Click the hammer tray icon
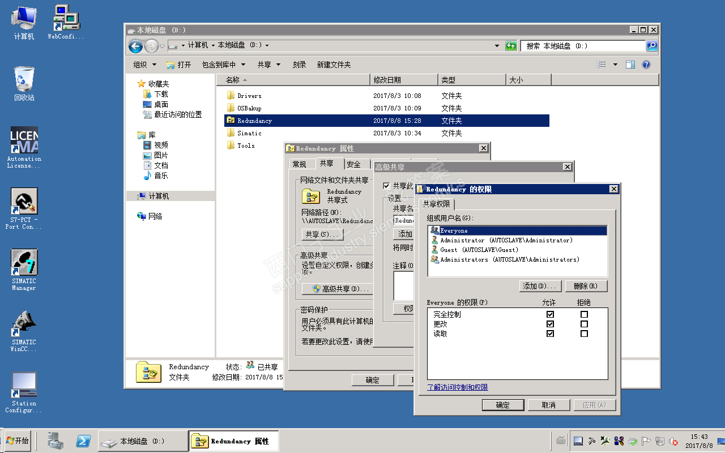The image size is (725, 453). pos(592,441)
